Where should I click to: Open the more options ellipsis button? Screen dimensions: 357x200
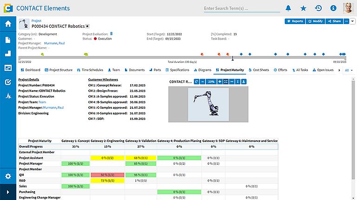[346, 21]
